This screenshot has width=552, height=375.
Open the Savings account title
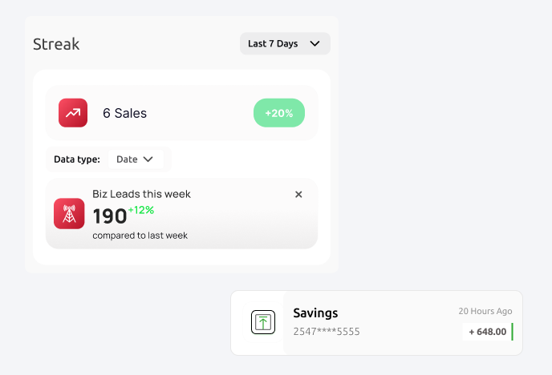coord(315,313)
